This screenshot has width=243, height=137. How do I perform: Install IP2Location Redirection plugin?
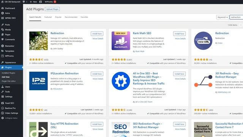pos(97,74)
